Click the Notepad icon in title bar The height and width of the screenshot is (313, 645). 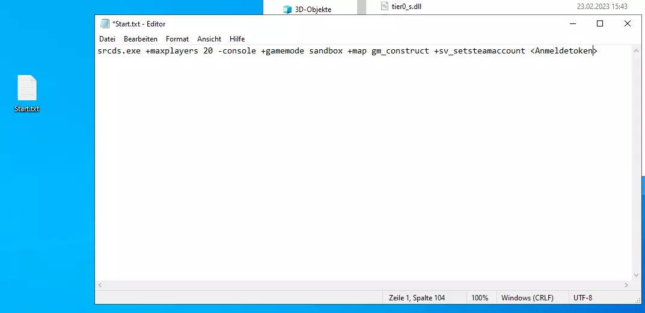point(105,24)
